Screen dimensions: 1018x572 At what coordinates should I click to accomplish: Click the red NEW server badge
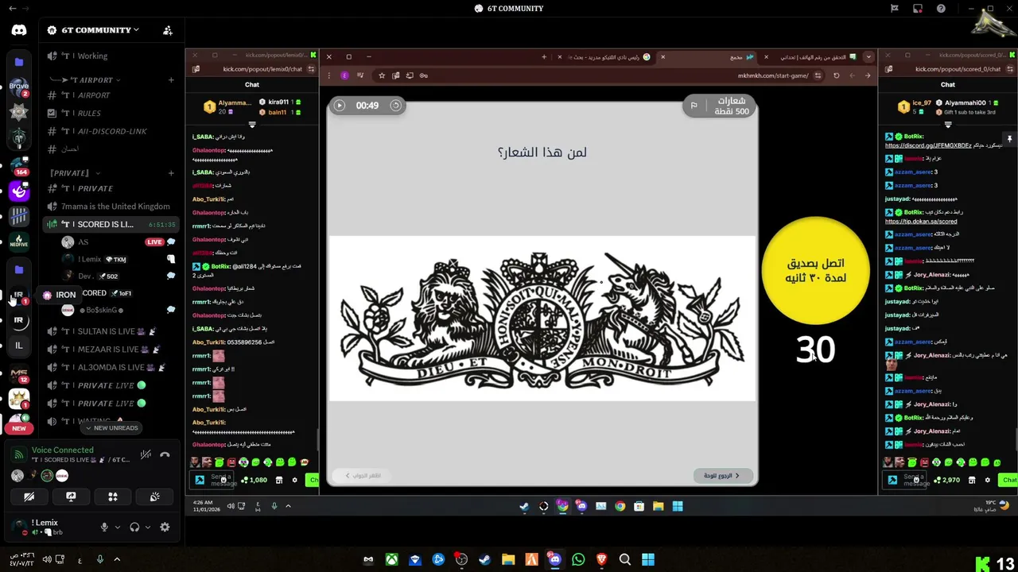coord(19,428)
